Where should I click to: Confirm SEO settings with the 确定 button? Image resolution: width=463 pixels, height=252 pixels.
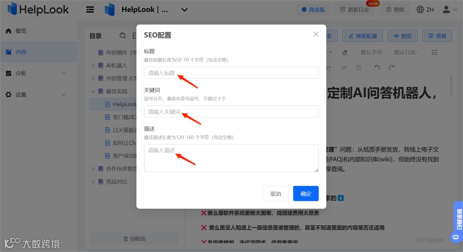tap(306, 193)
